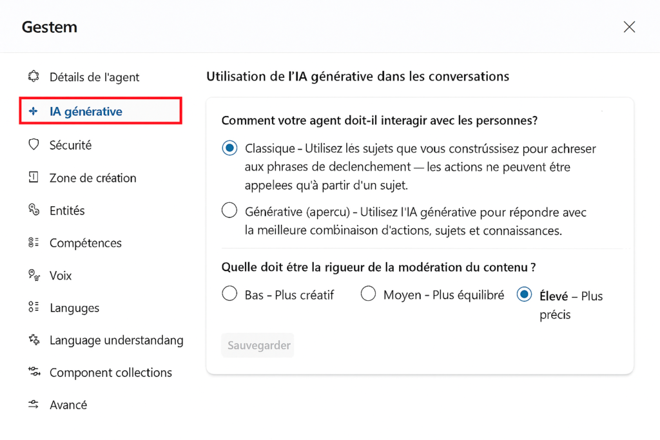
Task: Choose Bas - Plus créatif moderation
Action: click(x=229, y=294)
